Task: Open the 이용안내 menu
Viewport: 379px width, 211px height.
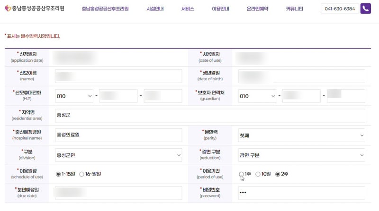Action: tap(220, 9)
